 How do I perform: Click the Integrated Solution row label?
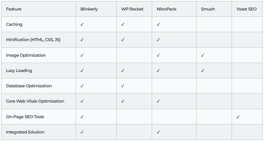[25, 132]
